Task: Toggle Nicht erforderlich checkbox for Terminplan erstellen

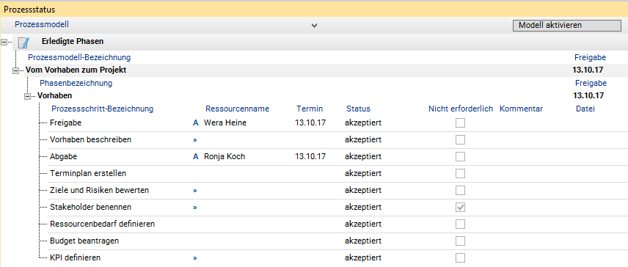Action: pos(461,173)
